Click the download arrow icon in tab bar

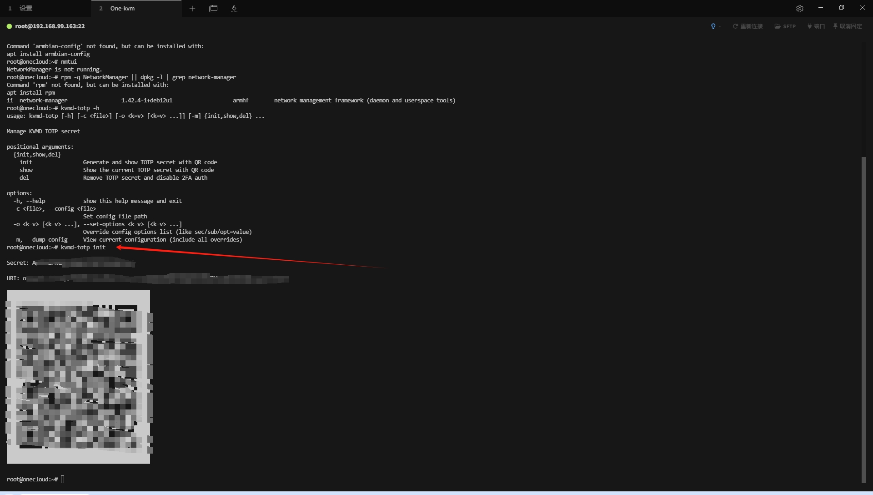[234, 9]
